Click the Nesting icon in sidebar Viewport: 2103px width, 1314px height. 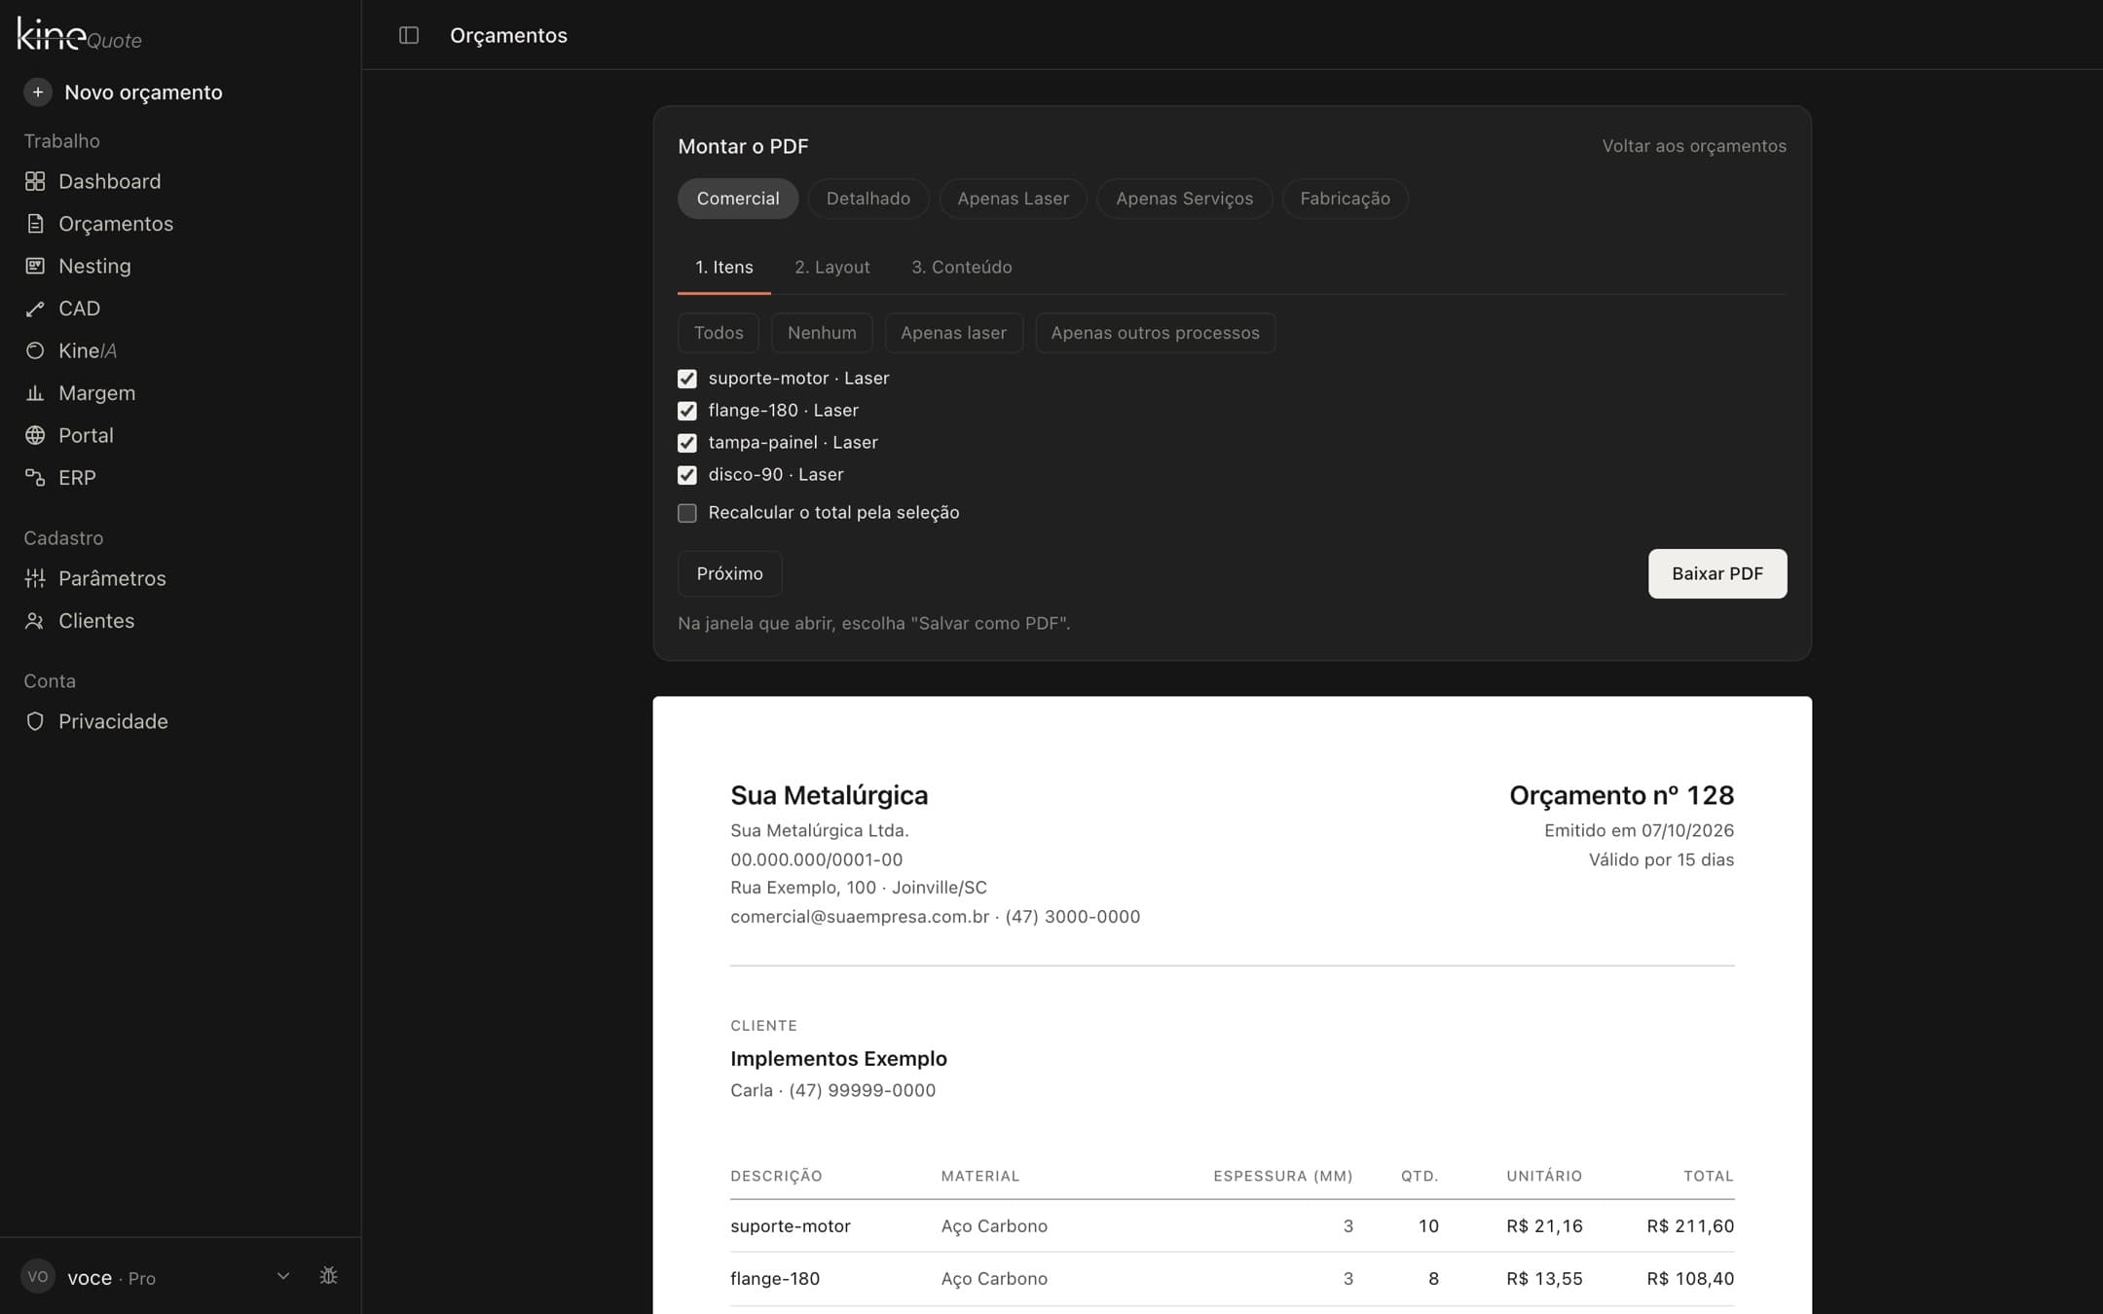click(35, 266)
